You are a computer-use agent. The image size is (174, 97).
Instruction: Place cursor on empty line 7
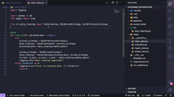(62, 27)
